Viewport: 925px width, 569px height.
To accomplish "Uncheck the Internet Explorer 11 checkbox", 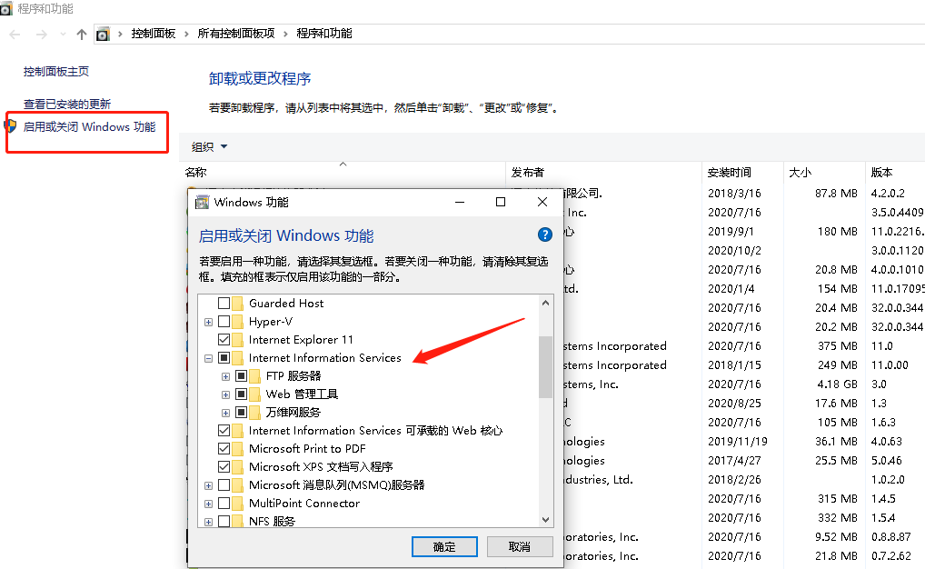I will (x=224, y=339).
